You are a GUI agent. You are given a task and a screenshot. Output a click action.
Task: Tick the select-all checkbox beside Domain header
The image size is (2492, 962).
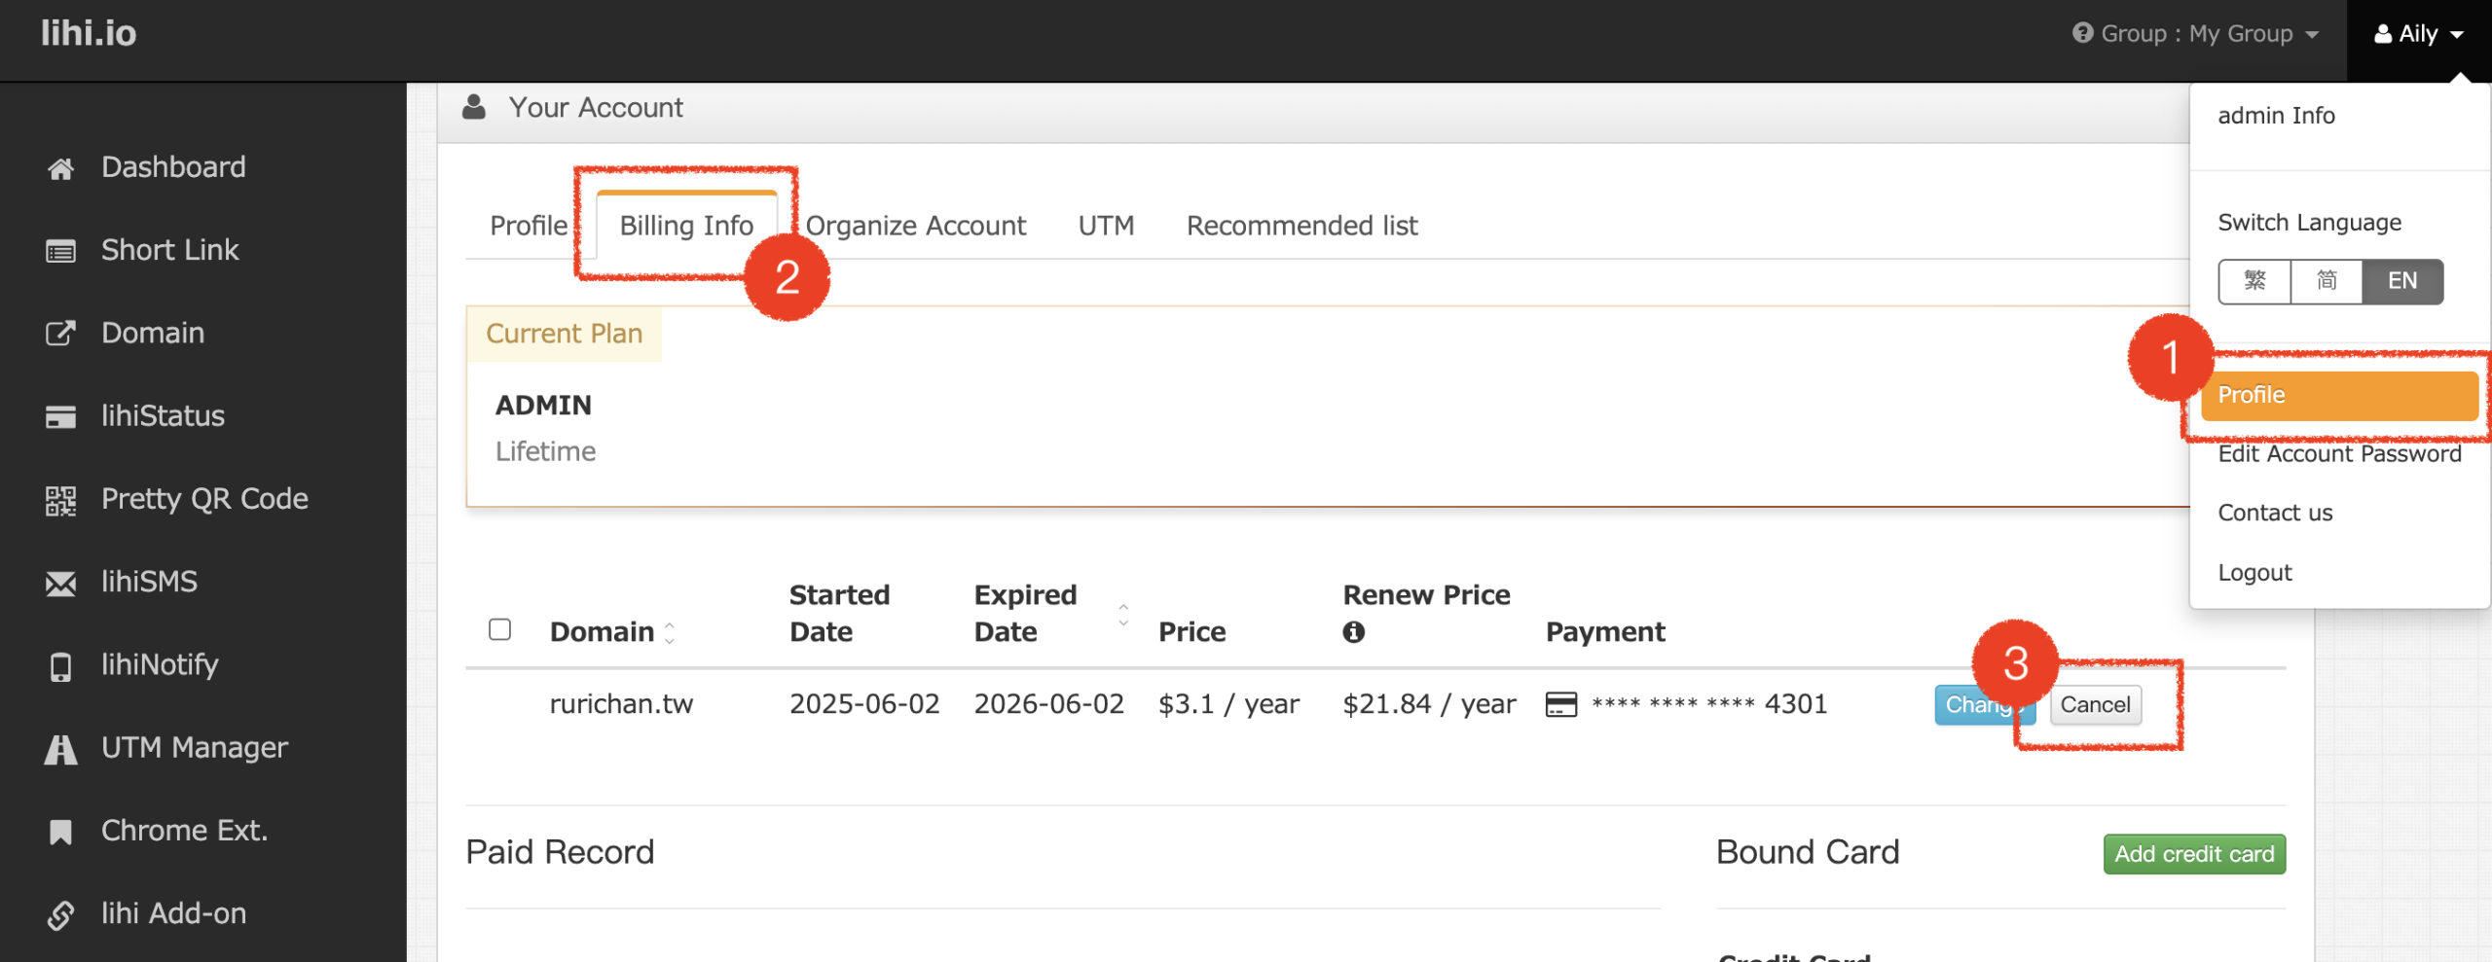(x=499, y=629)
